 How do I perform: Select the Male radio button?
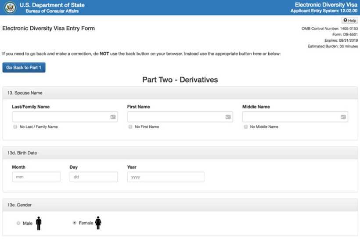(x=18, y=223)
